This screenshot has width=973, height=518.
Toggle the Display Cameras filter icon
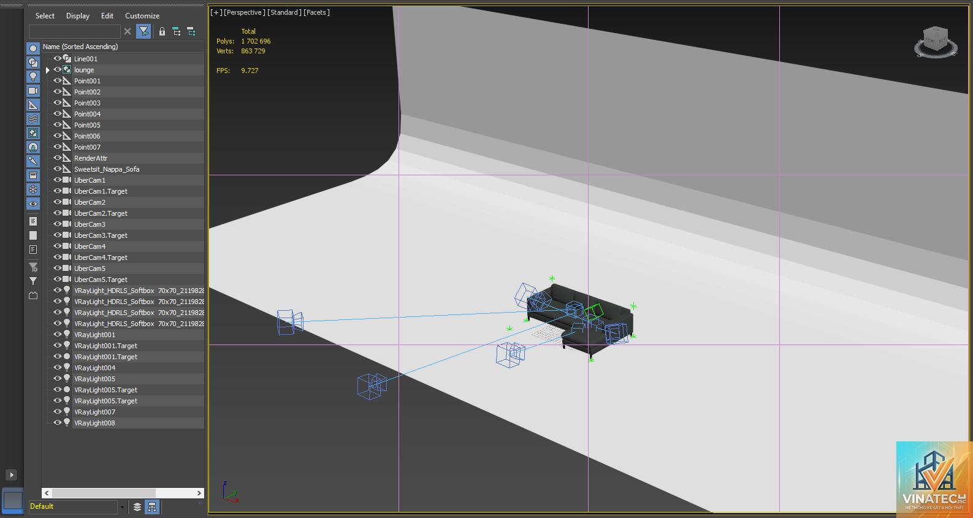point(33,91)
